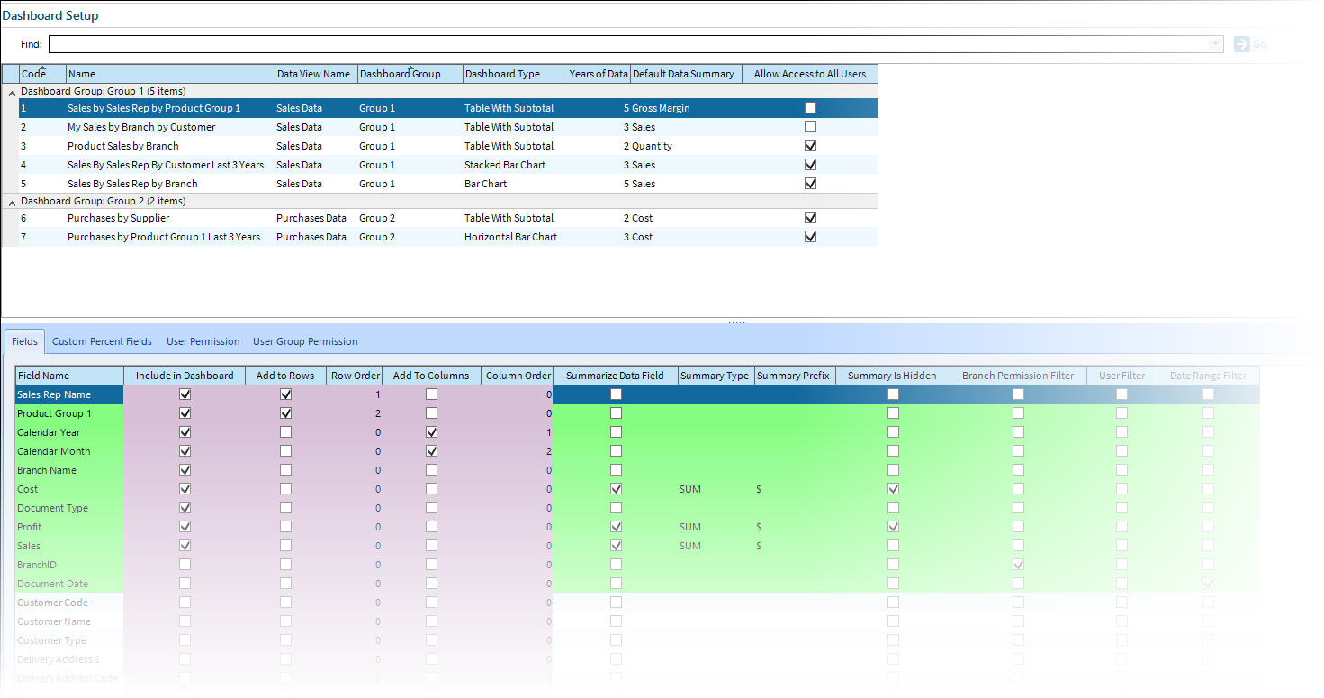Sort by the Code column header
This screenshot has height=698, width=1324.
(42, 74)
